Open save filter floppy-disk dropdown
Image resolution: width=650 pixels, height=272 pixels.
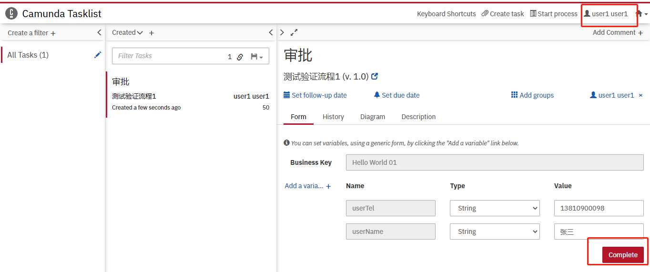pos(257,57)
